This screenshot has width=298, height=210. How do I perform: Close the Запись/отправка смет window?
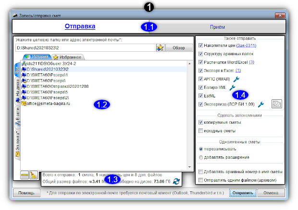[280, 15]
